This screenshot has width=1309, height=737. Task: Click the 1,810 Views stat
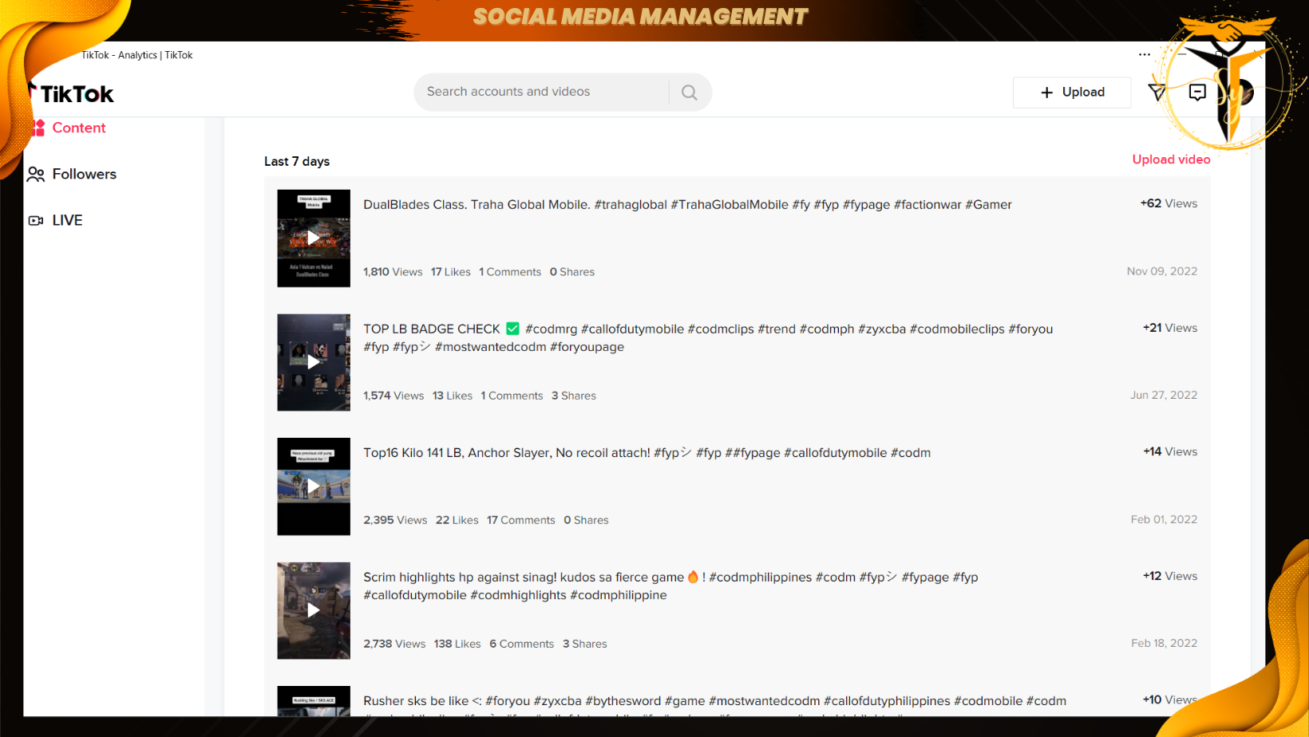(x=393, y=272)
